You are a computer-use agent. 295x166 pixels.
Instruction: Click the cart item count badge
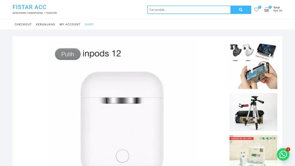point(270,7)
